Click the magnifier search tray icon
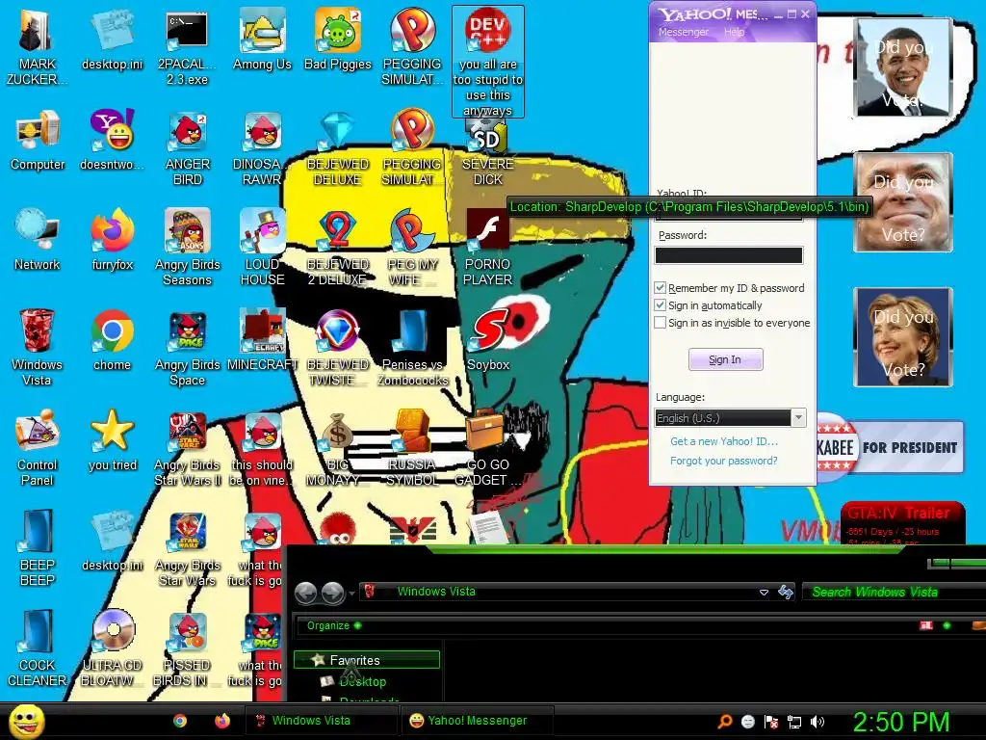This screenshot has width=986, height=740. tap(724, 722)
